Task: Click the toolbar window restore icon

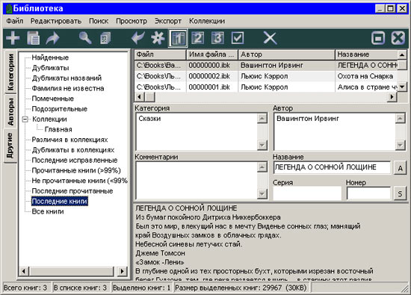Action: (x=378, y=38)
